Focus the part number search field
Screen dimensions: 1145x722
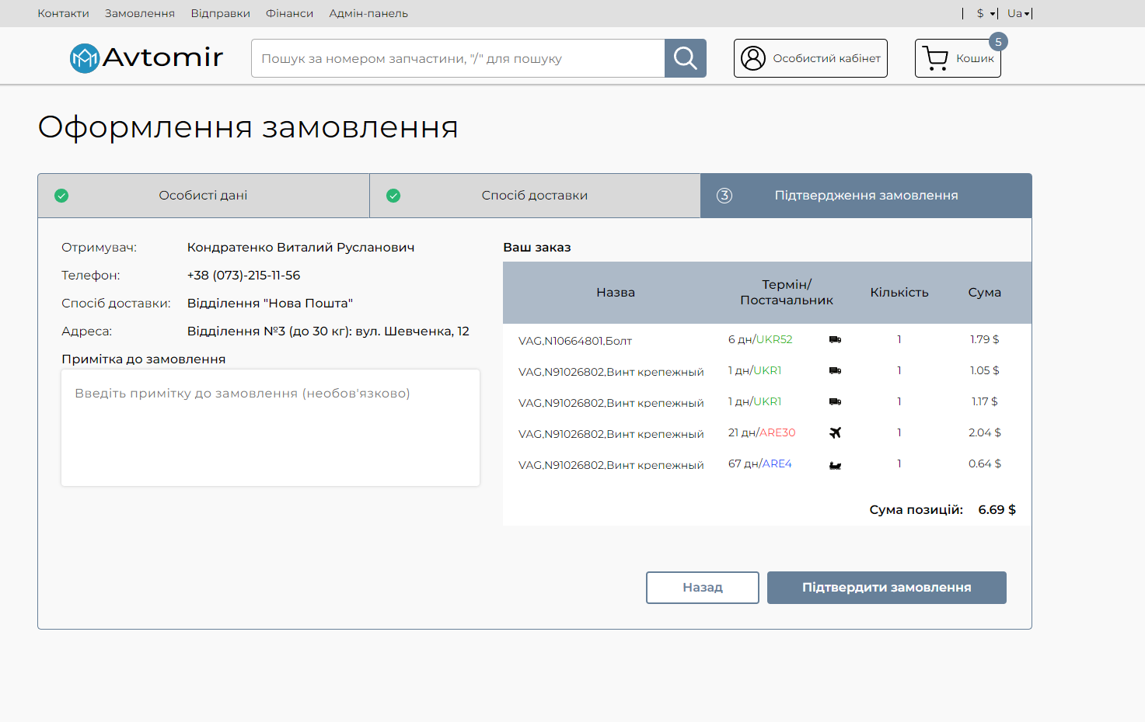458,58
